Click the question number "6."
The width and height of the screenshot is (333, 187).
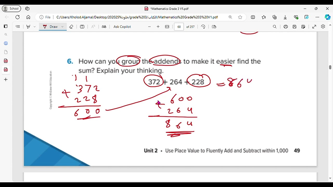[70, 61]
